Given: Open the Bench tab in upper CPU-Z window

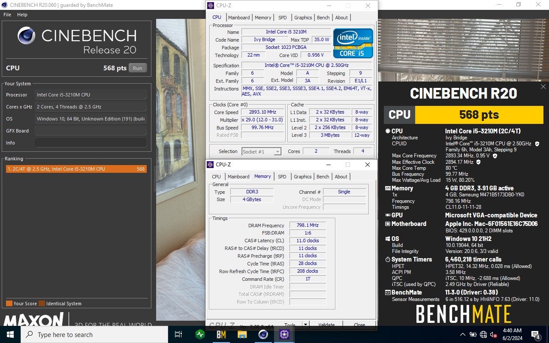Looking at the screenshot, I should 323,18.
